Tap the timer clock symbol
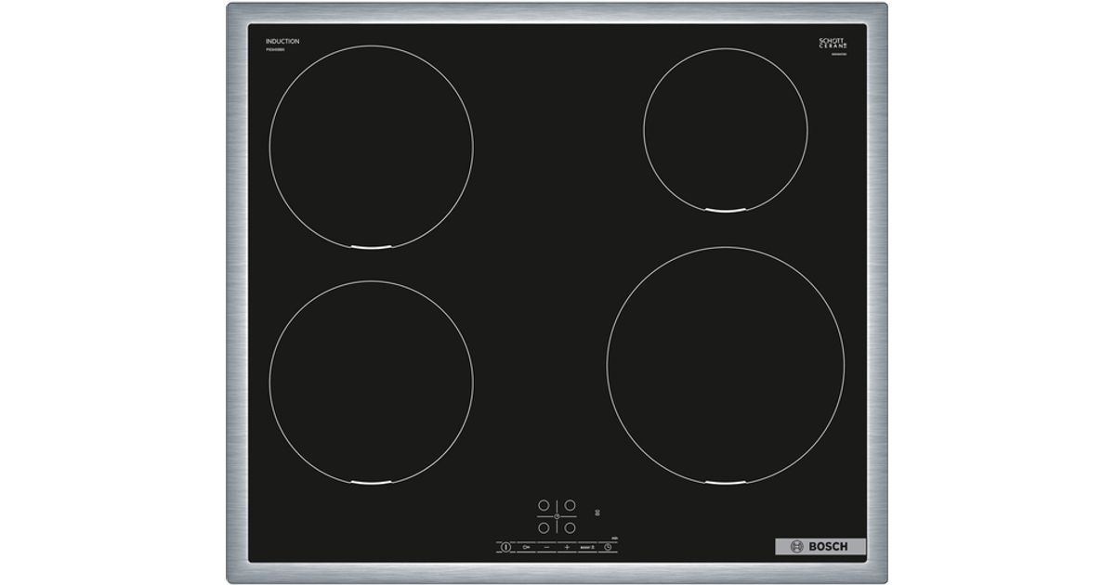 pyautogui.click(x=608, y=547)
